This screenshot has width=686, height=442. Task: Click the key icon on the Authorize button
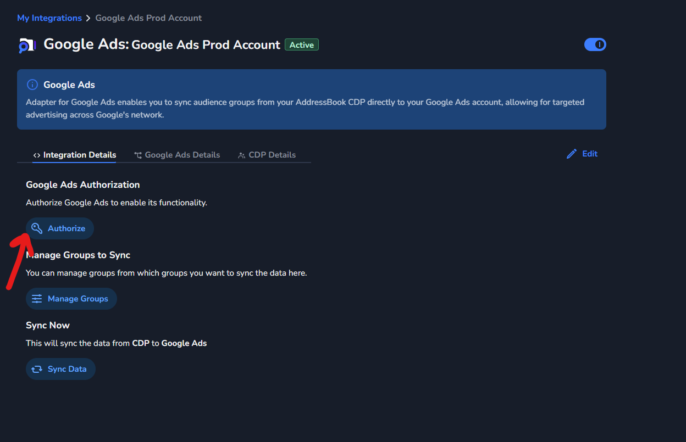(37, 228)
